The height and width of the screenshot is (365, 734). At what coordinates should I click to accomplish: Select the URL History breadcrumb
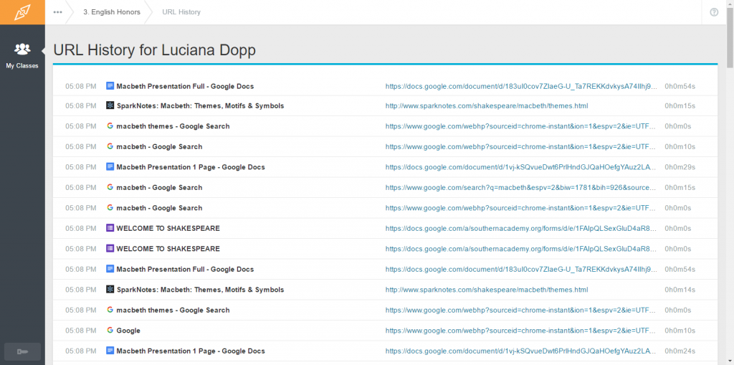[x=181, y=12]
